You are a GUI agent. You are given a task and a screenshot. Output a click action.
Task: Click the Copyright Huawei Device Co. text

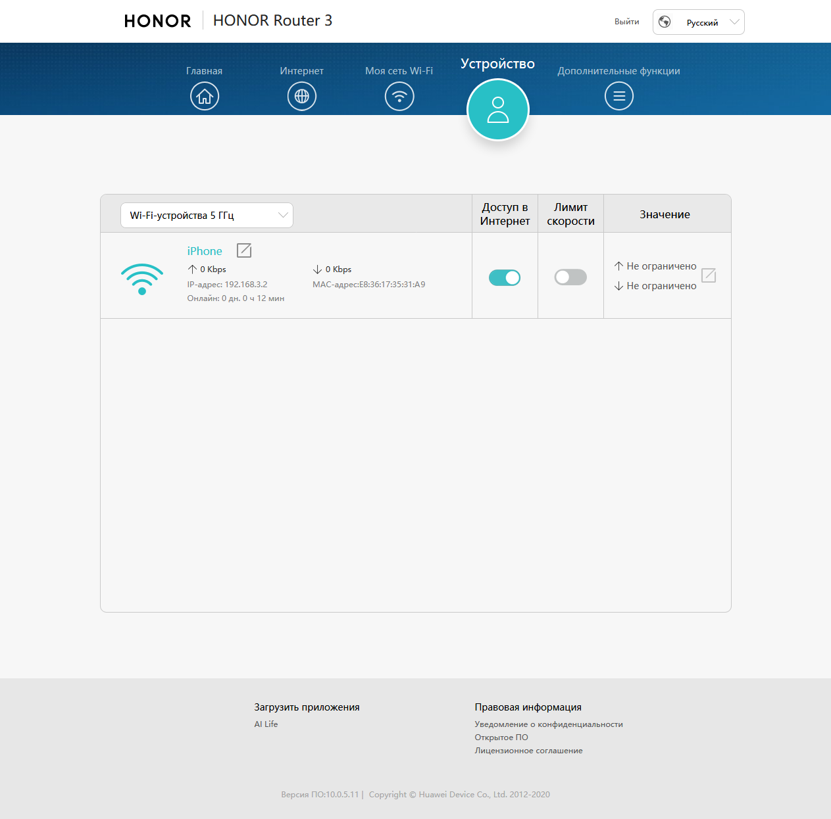pyautogui.click(x=459, y=795)
